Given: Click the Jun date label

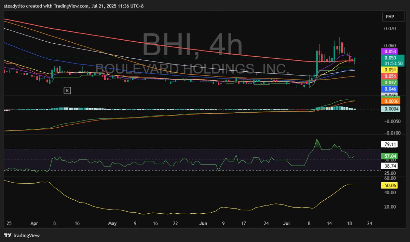Looking at the screenshot, I should pyautogui.click(x=203, y=224).
